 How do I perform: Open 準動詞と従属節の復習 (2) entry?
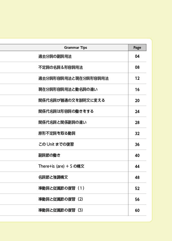tap(61, 199)
